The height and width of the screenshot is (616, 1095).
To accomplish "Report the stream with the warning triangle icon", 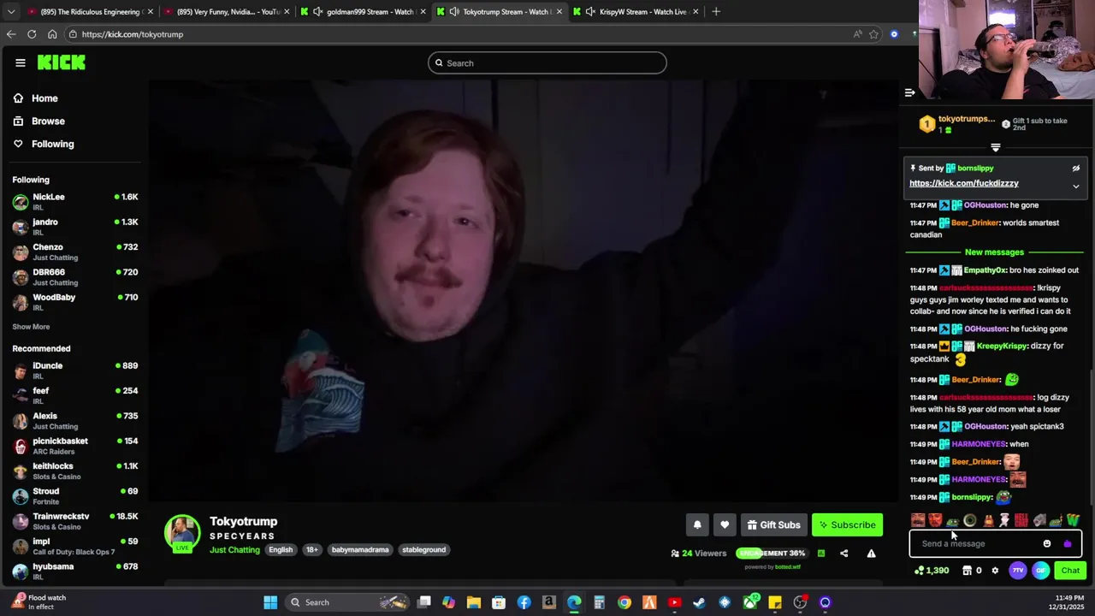I will (x=871, y=554).
